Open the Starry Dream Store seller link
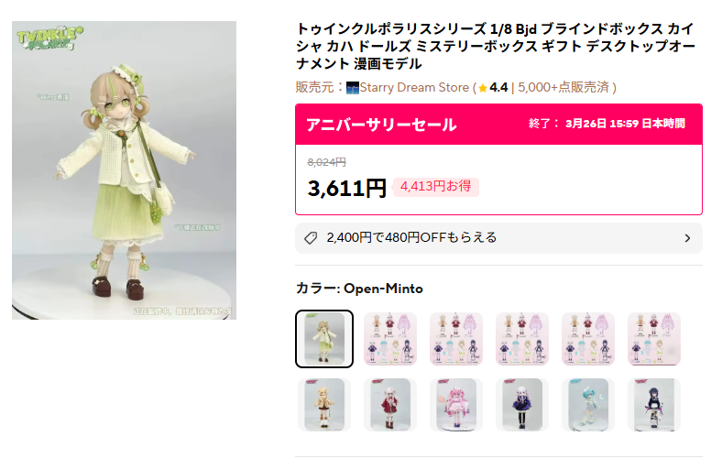Image resolution: width=711 pixels, height=469 pixels. (x=414, y=87)
